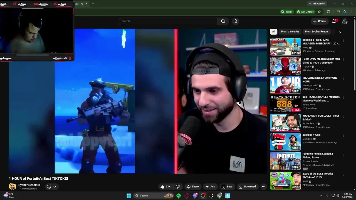The width and height of the screenshot is (356, 200).
Task: Open Building a FISHERMAN VILLAGE video thumbnail
Action: (x=285, y=47)
